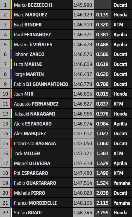This screenshot has height=217, width=132.
Task: Select position number 16 for Jack MILLER
Action: [x=5, y=153]
